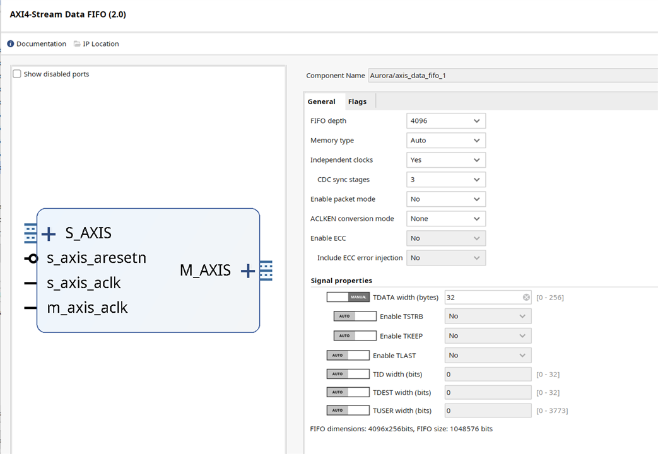Select the m_axis_aclk port label
The height and width of the screenshot is (454, 658).
click(87, 308)
